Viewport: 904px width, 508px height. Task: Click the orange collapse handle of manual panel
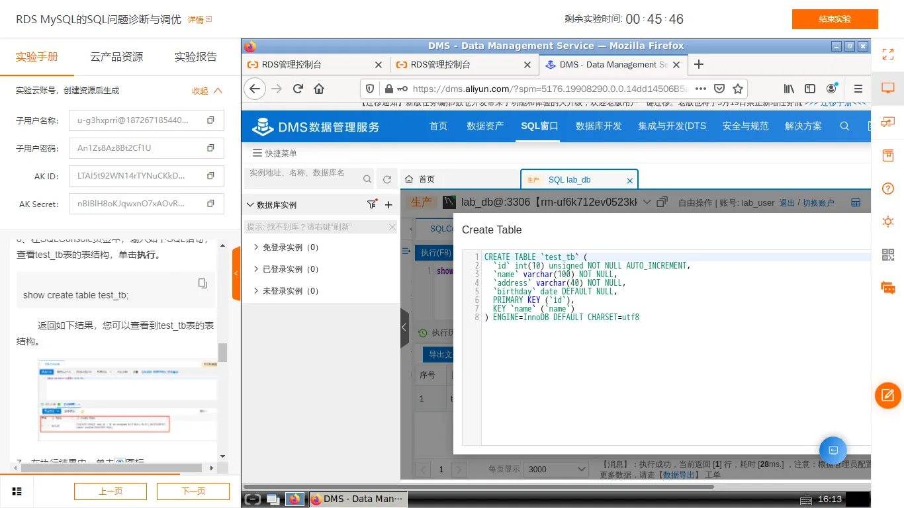pos(236,273)
